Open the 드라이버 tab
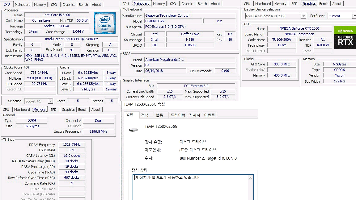This screenshot has width=356, height=200. tap(178, 115)
